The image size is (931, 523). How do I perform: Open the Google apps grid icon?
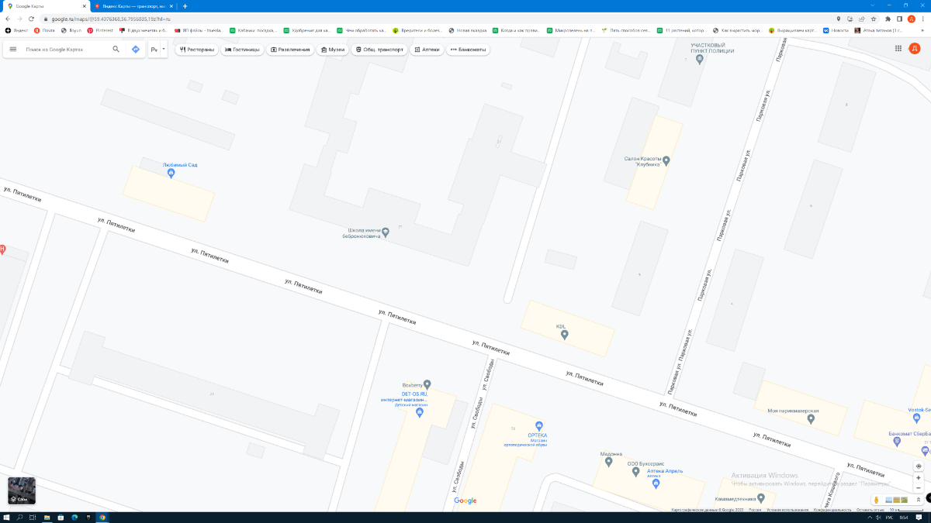[898, 48]
